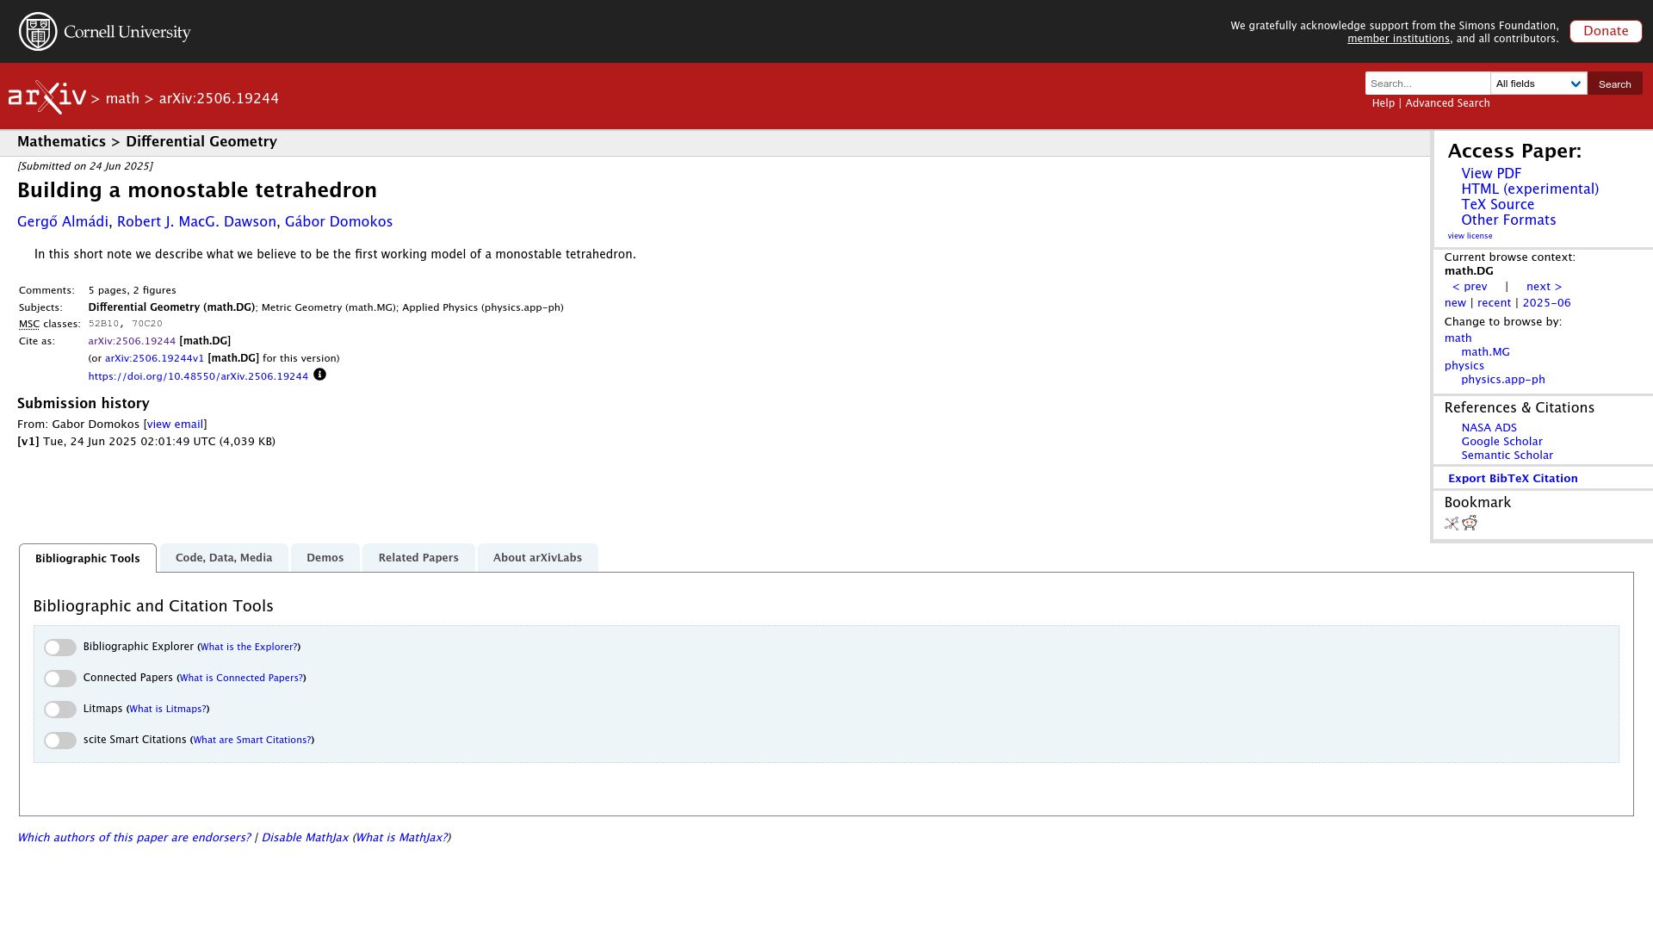Select the Demos tab

[325, 558]
